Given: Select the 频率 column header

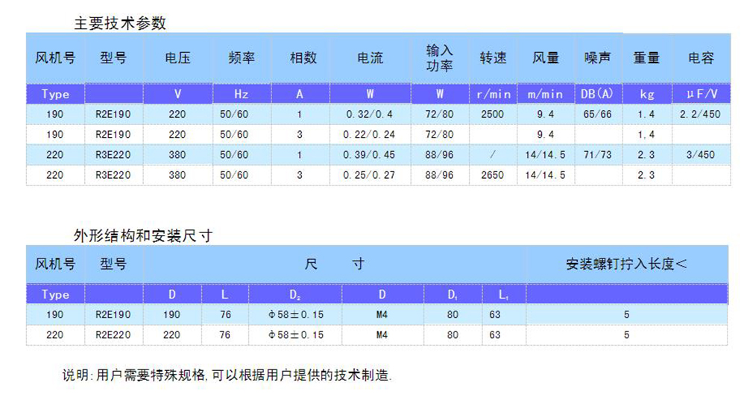Looking at the screenshot, I should (241, 58).
